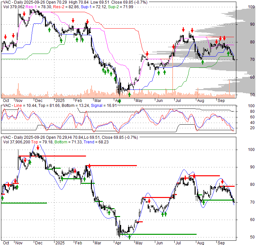Select the "Top = 79.18" value in the lower chart

42,142
